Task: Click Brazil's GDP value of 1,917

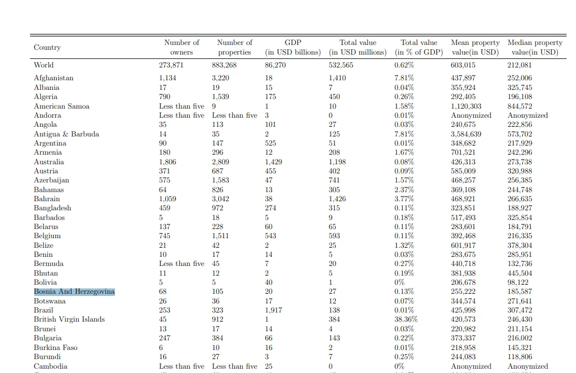Action: tap(273, 310)
